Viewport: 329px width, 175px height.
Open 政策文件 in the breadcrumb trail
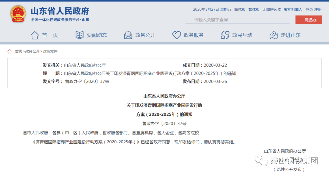point(50,51)
